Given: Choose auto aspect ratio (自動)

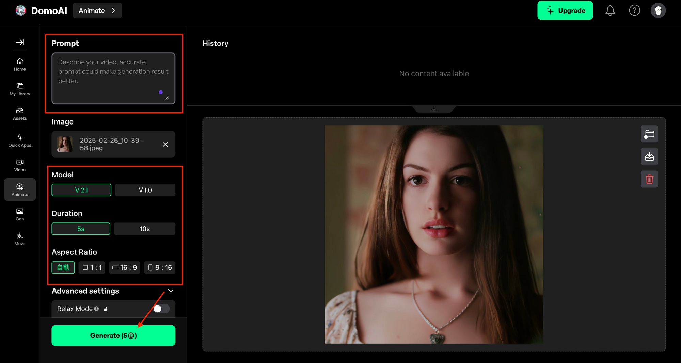Looking at the screenshot, I should point(63,267).
